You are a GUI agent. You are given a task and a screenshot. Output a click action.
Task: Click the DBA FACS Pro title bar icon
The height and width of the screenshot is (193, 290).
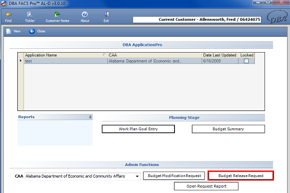coord(4,3)
